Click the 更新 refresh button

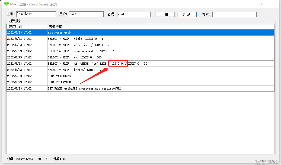[187, 14]
